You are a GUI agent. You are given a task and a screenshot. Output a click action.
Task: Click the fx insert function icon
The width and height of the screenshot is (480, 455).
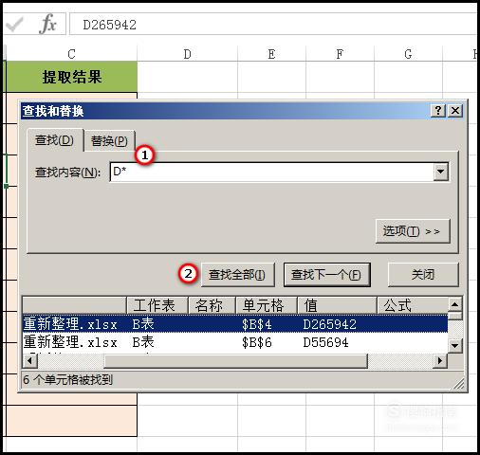point(48,25)
